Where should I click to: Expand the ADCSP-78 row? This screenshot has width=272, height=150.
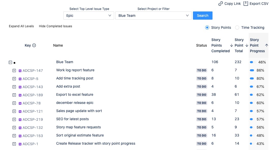14,103
